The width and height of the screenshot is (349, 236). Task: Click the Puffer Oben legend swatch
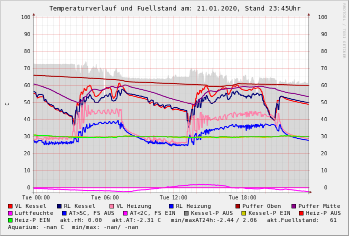(x=238, y=206)
